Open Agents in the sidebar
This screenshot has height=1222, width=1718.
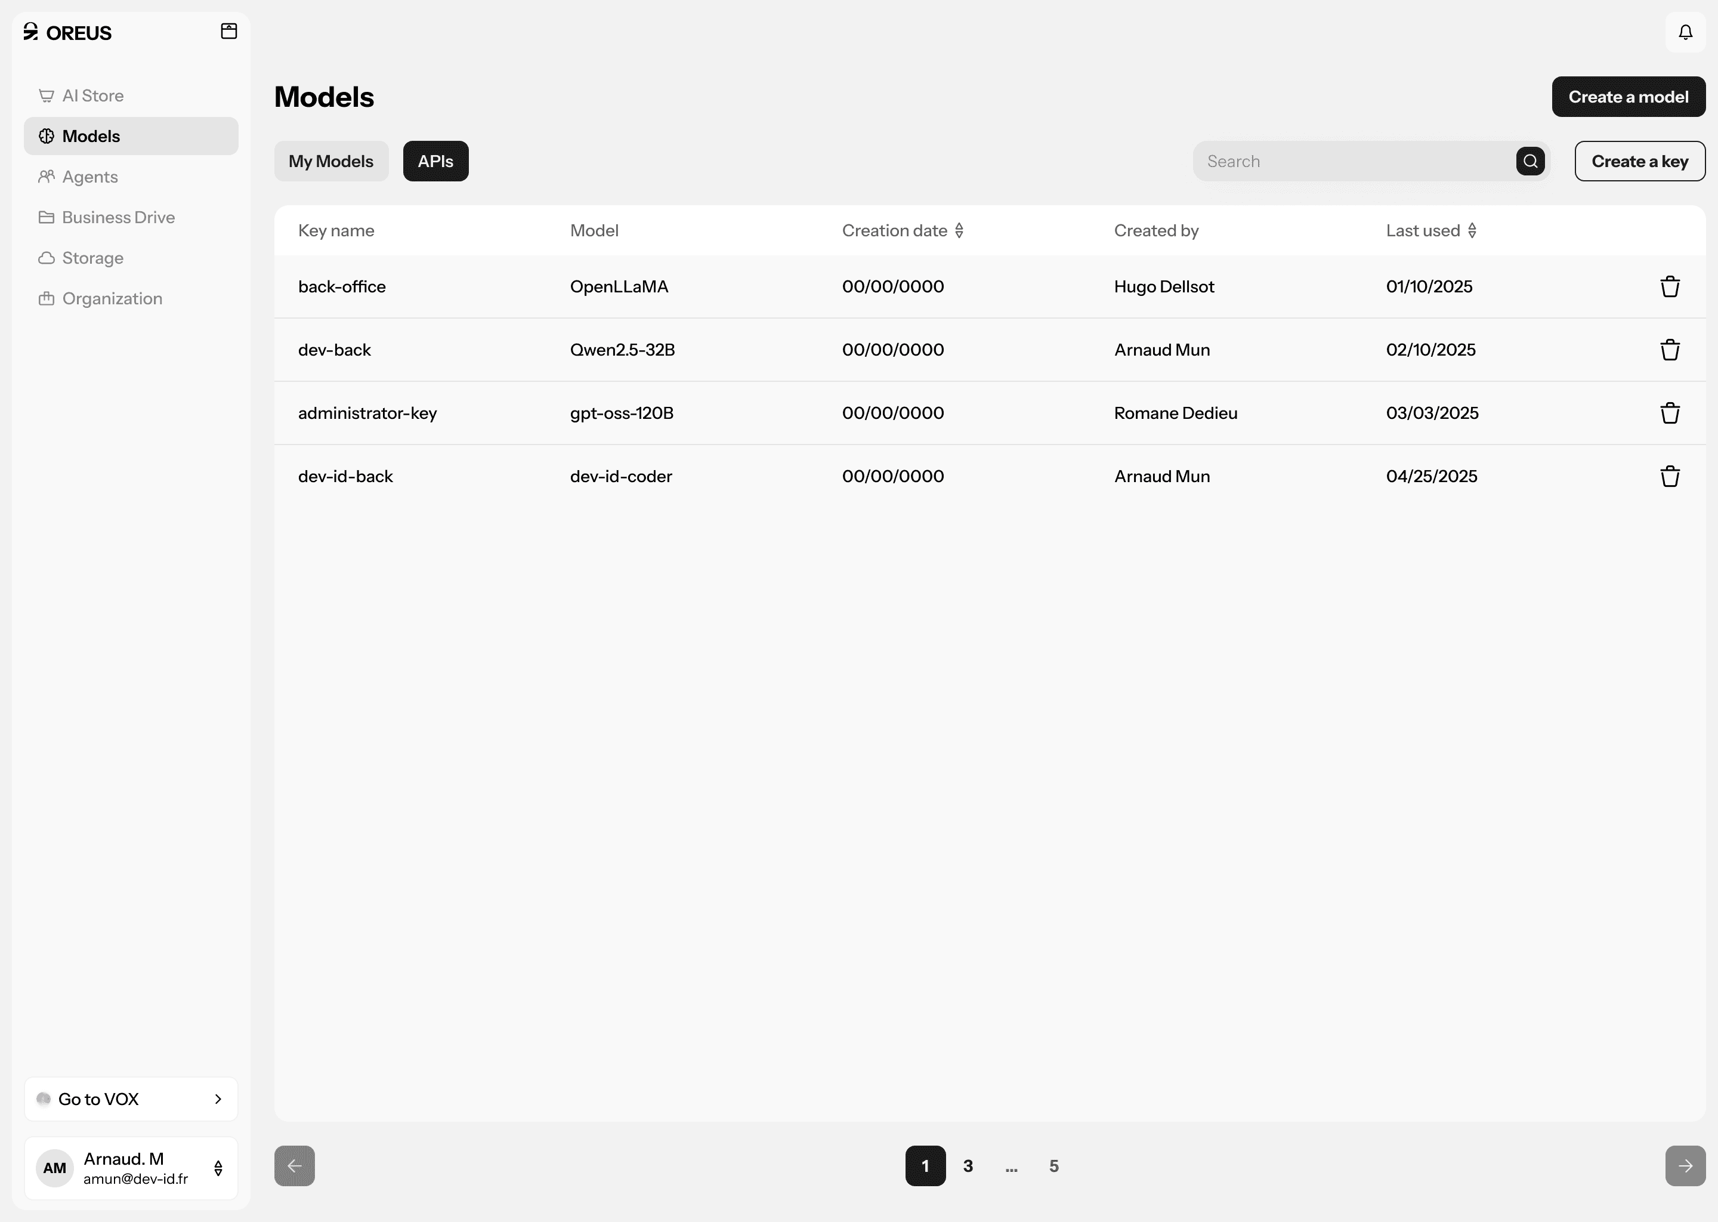pyautogui.click(x=89, y=177)
